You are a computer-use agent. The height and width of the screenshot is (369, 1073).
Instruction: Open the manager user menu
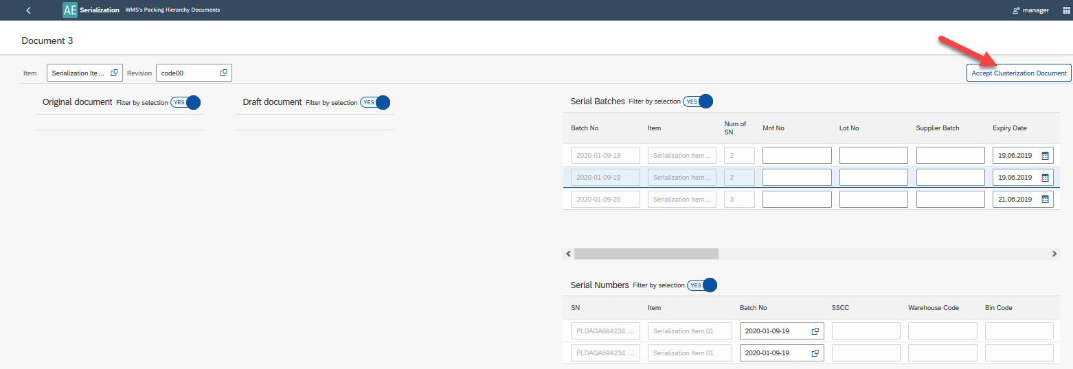click(x=1030, y=10)
